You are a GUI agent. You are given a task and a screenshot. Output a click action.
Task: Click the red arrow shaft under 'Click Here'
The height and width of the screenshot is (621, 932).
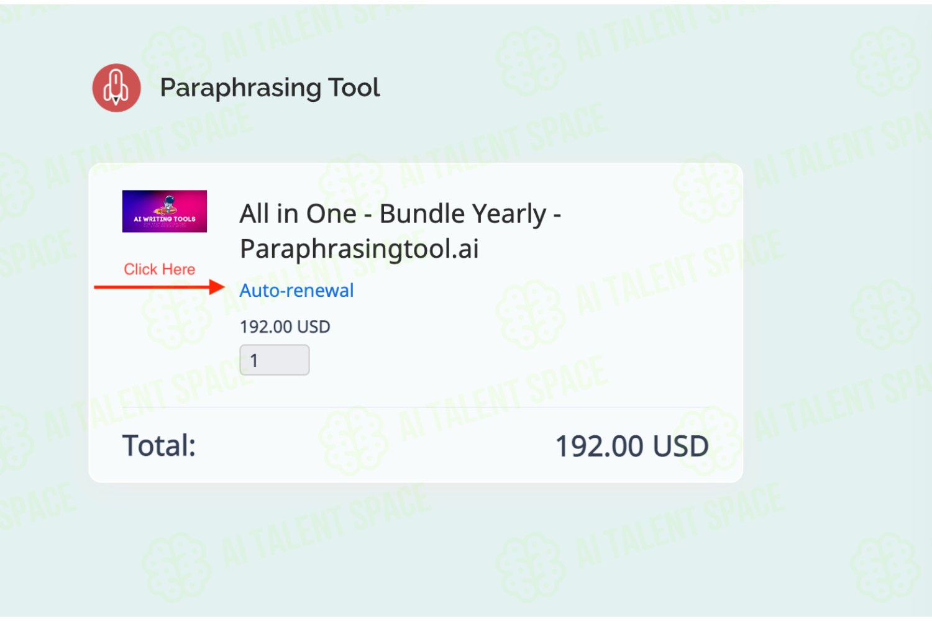coord(152,287)
